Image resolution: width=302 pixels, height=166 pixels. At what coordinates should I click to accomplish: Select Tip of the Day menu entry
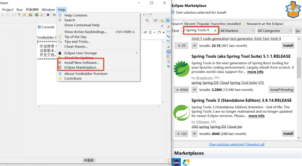[x=75, y=37]
